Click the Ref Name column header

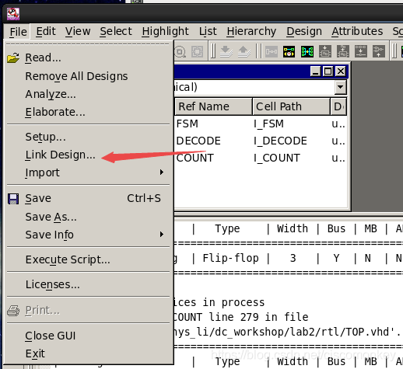[214, 106]
